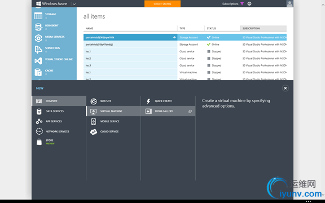Click the globe language icon

click(249, 4)
